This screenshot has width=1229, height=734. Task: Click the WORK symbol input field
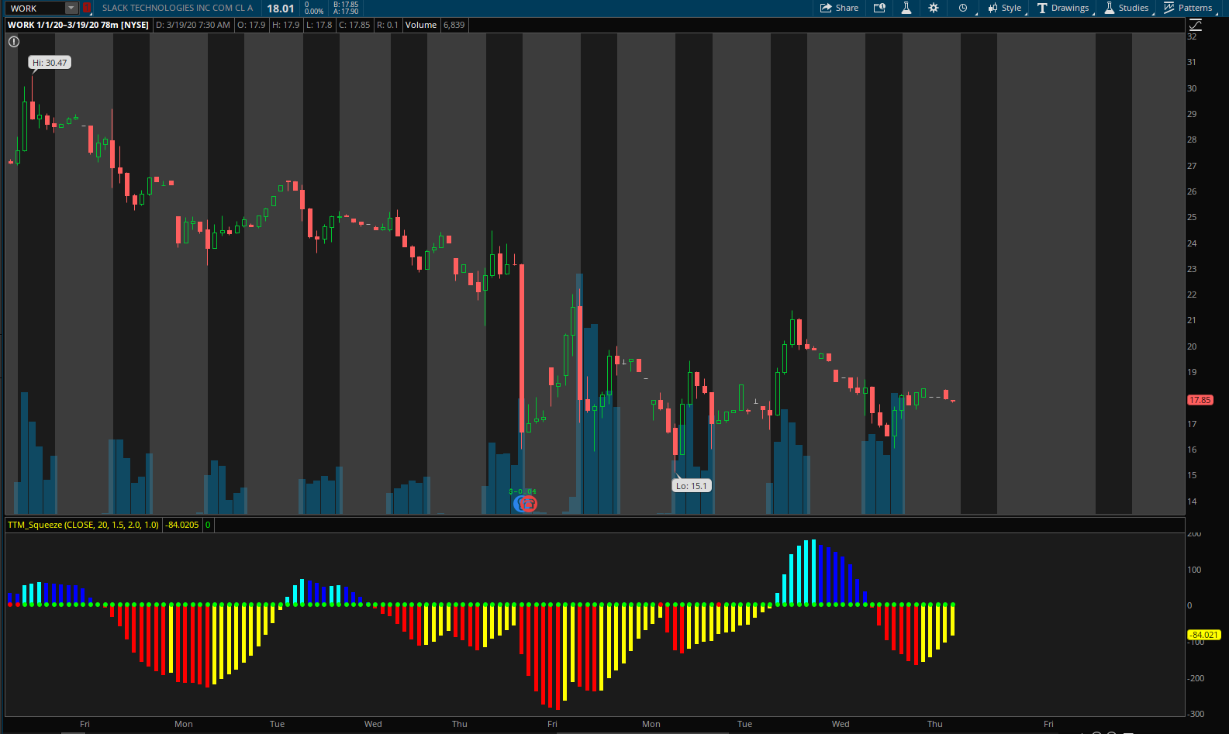click(x=36, y=9)
